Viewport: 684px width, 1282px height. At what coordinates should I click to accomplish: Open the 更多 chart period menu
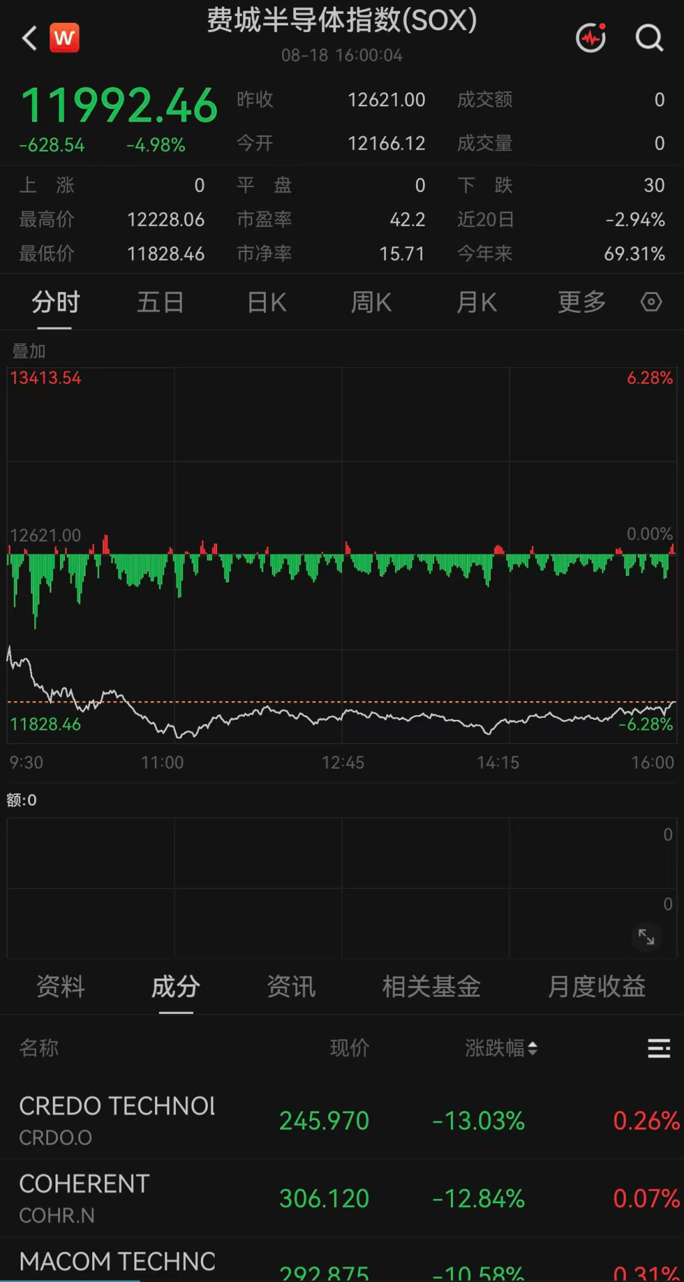pos(582,302)
